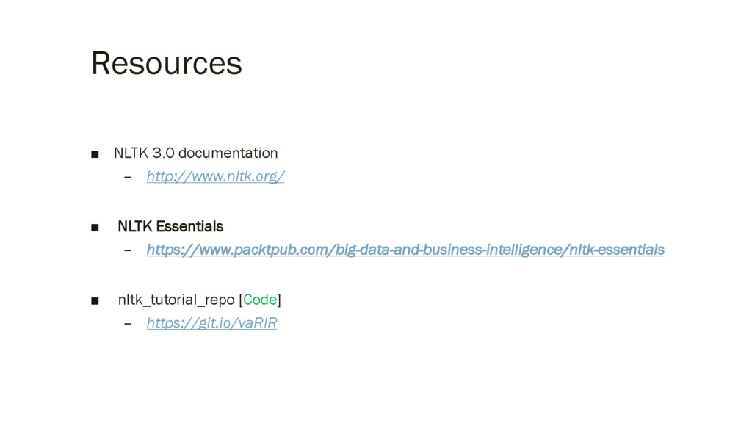Screen dimensions: 752x423
Task: Open the https://git.io/vaRIR link
Action: click(x=212, y=323)
